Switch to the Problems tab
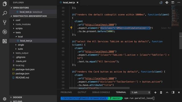Screen dimensions: 182x102 click(x=66, y=92)
